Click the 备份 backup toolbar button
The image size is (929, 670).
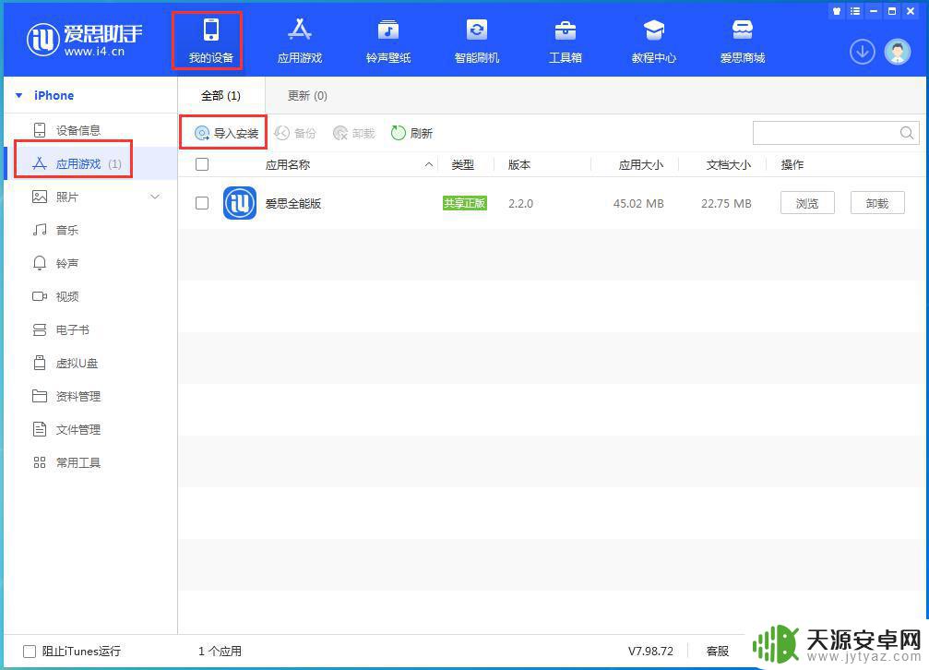[295, 133]
